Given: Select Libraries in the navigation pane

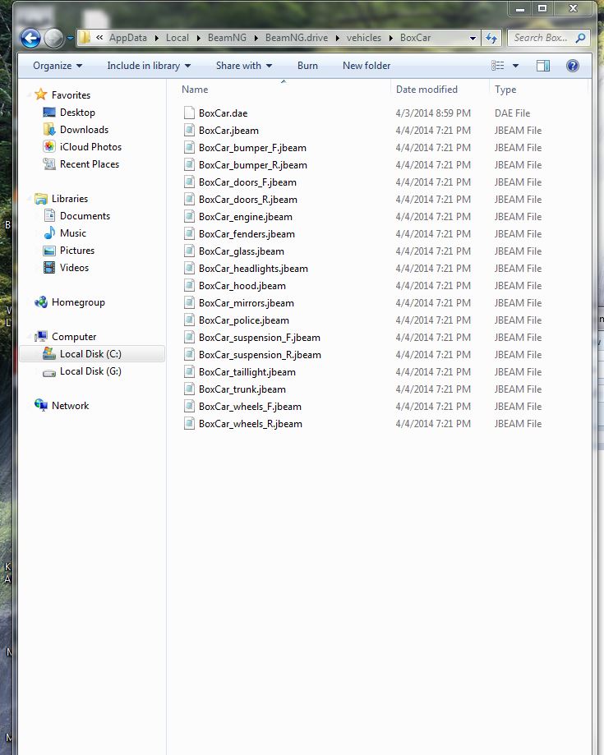Looking at the screenshot, I should click(x=69, y=198).
